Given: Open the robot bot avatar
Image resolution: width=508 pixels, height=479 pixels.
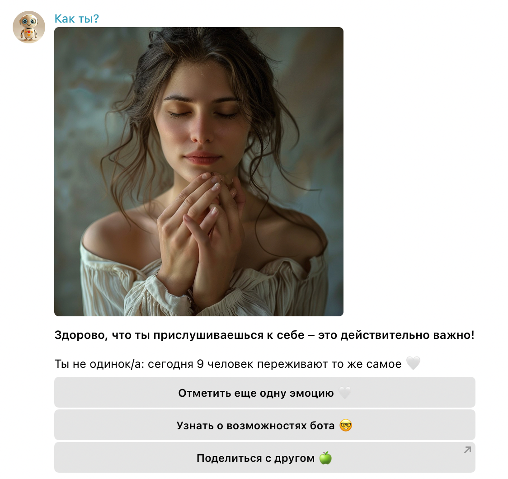Looking at the screenshot, I should tap(29, 27).
